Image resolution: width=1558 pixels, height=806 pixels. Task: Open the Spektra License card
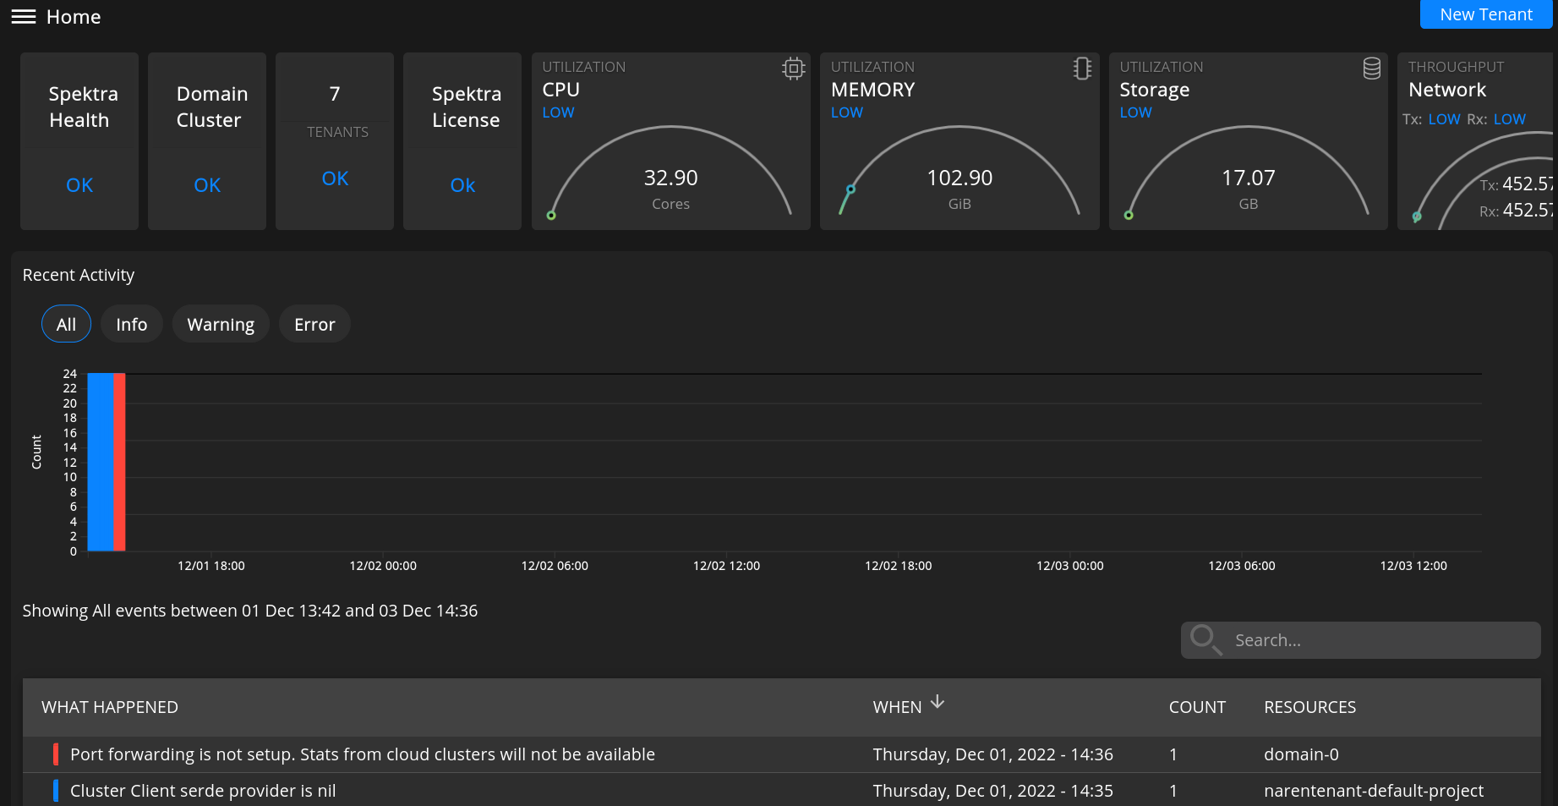coord(462,141)
